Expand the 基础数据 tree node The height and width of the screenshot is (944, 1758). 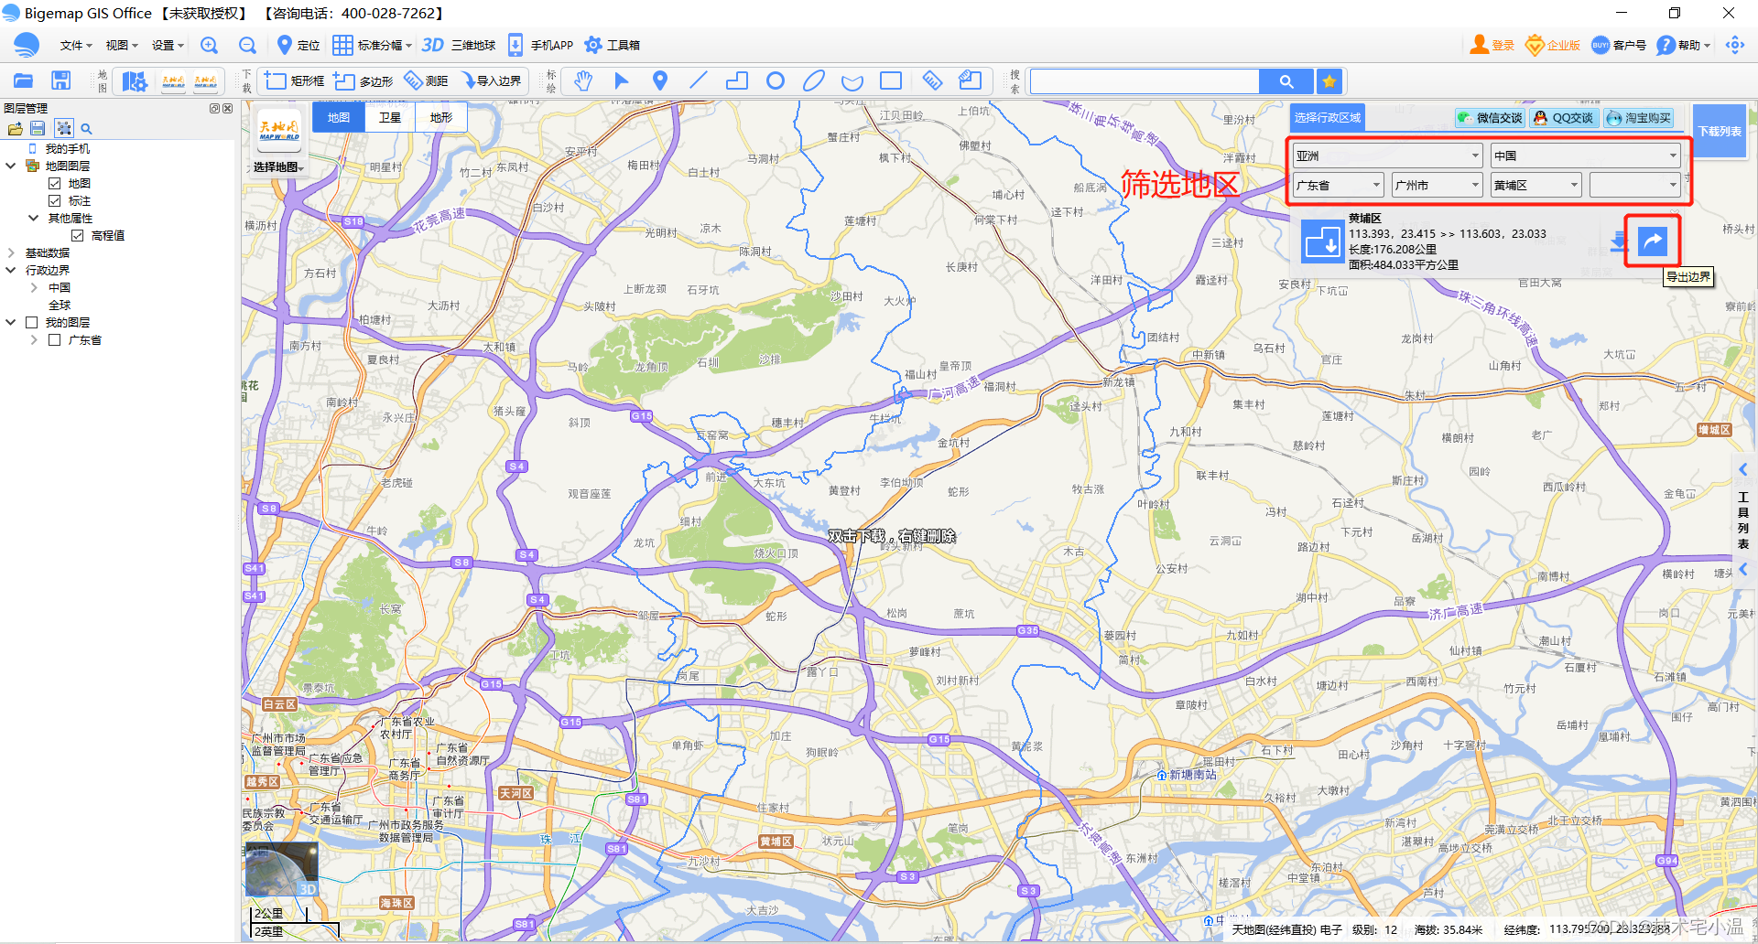tap(12, 252)
